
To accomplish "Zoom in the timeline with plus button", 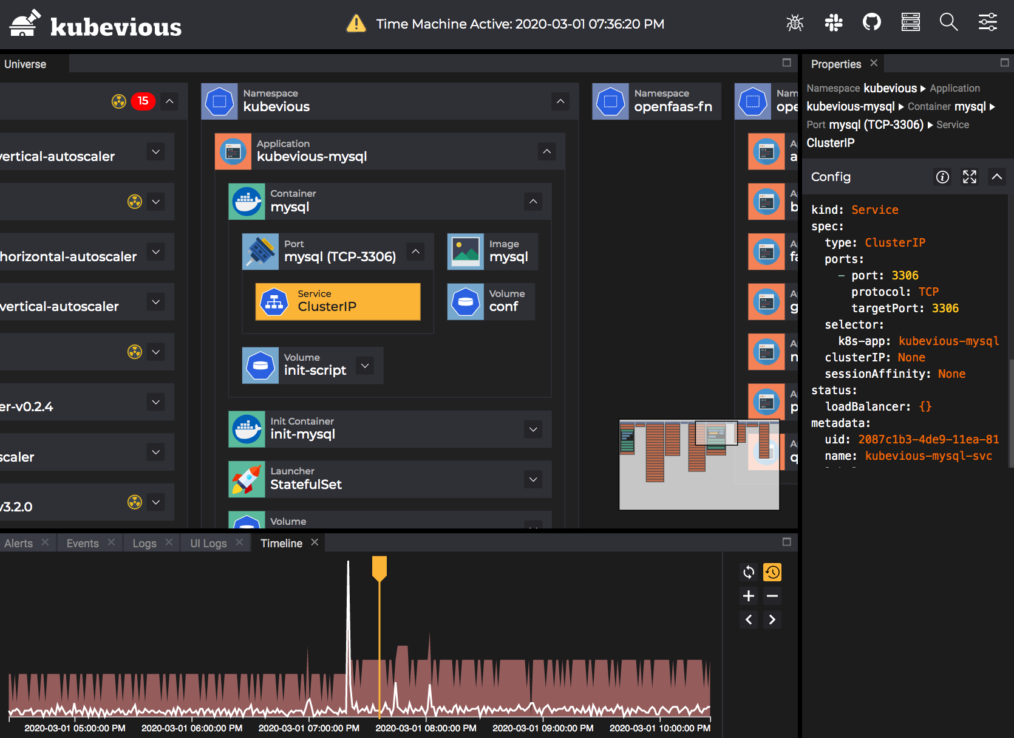I will (749, 596).
